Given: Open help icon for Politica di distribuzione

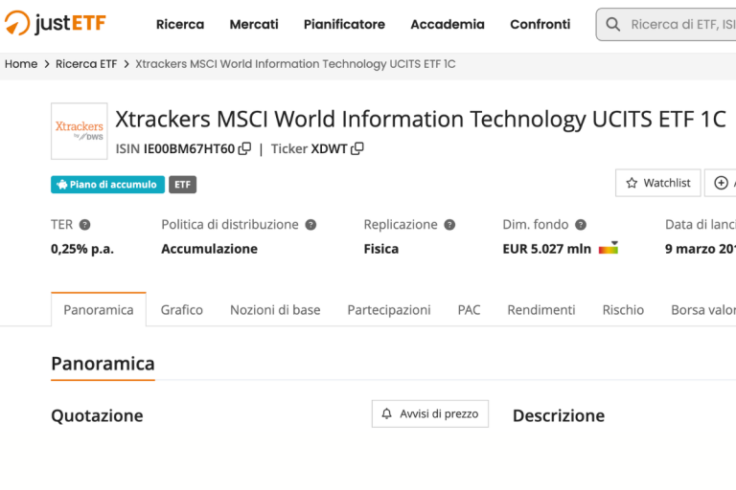Looking at the screenshot, I should pos(310,225).
